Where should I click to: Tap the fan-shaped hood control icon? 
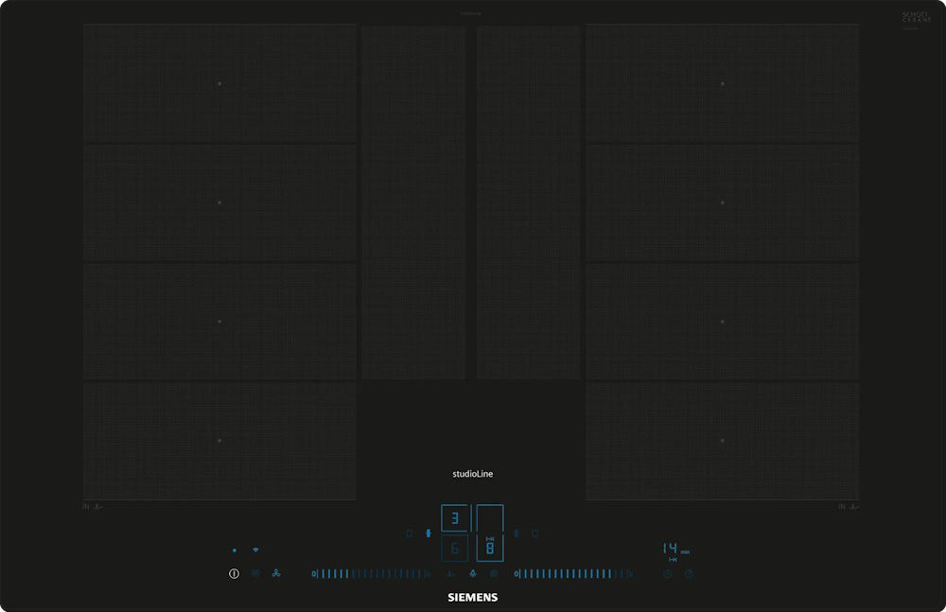(x=276, y=573)
